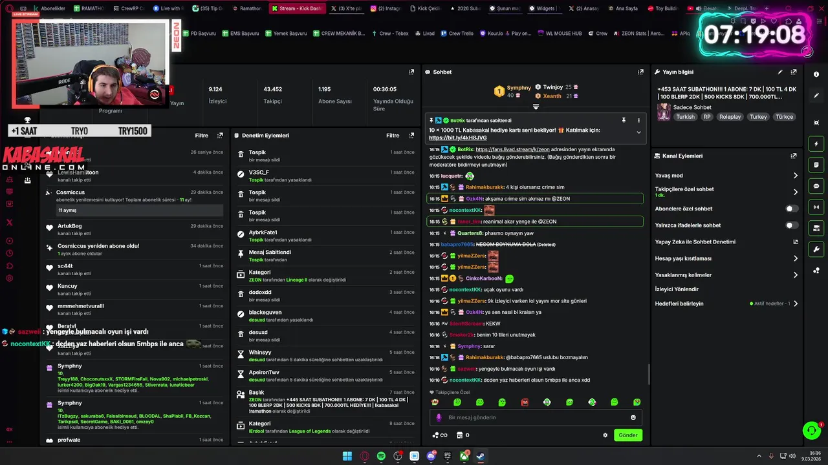Screen dimensions: 828x465
Task: Open Spotify from the taskbar
Action: pyautogui.click(x=381, y=456)
